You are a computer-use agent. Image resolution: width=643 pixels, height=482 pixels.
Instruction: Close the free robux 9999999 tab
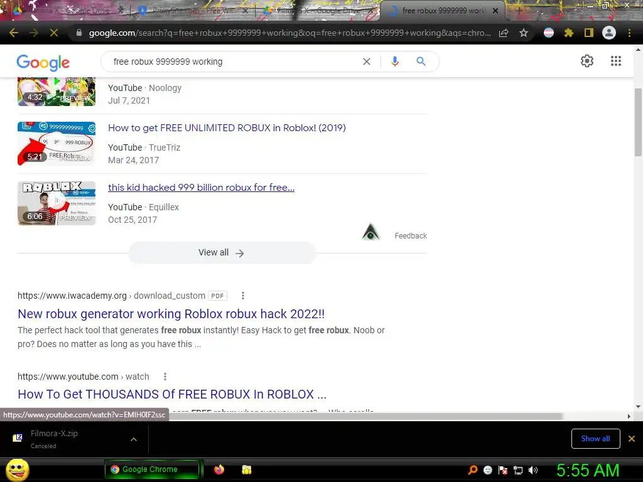pos(495,11)
